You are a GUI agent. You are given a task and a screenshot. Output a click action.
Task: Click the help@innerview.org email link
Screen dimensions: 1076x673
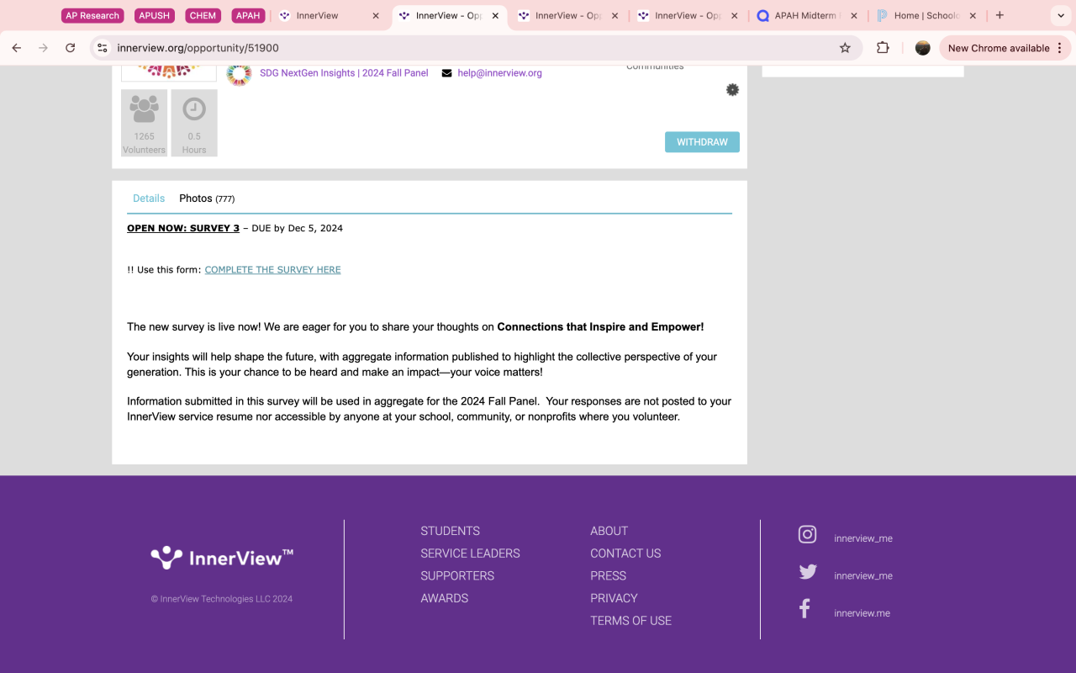point(499,73)
